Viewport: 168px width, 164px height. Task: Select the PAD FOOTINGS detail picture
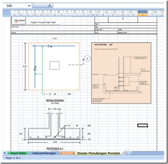121,73
